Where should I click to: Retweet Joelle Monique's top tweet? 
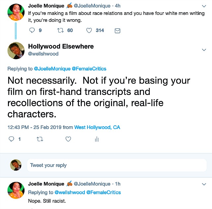(x=60, y=30)
